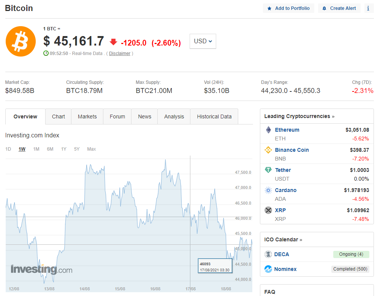Screen dimensions: 391x296
Task: Expand Leading Cryptocurrencies list
Action: pos(299,116)
